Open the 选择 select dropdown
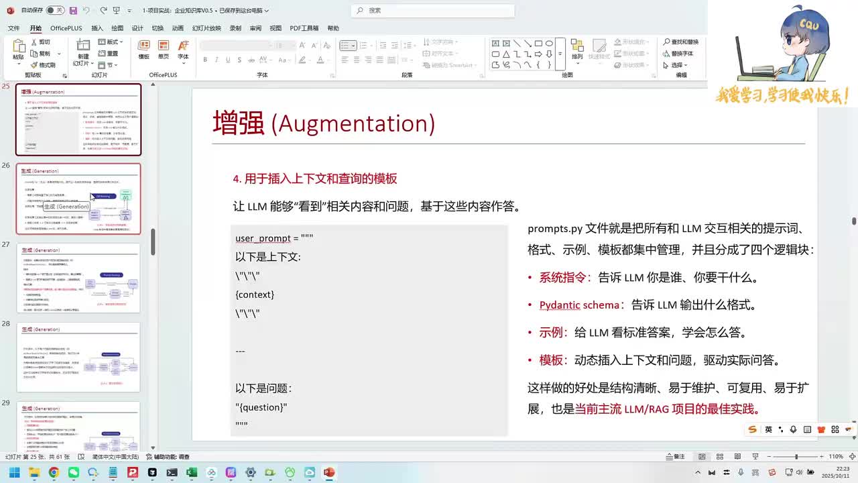 pos(676,65)
